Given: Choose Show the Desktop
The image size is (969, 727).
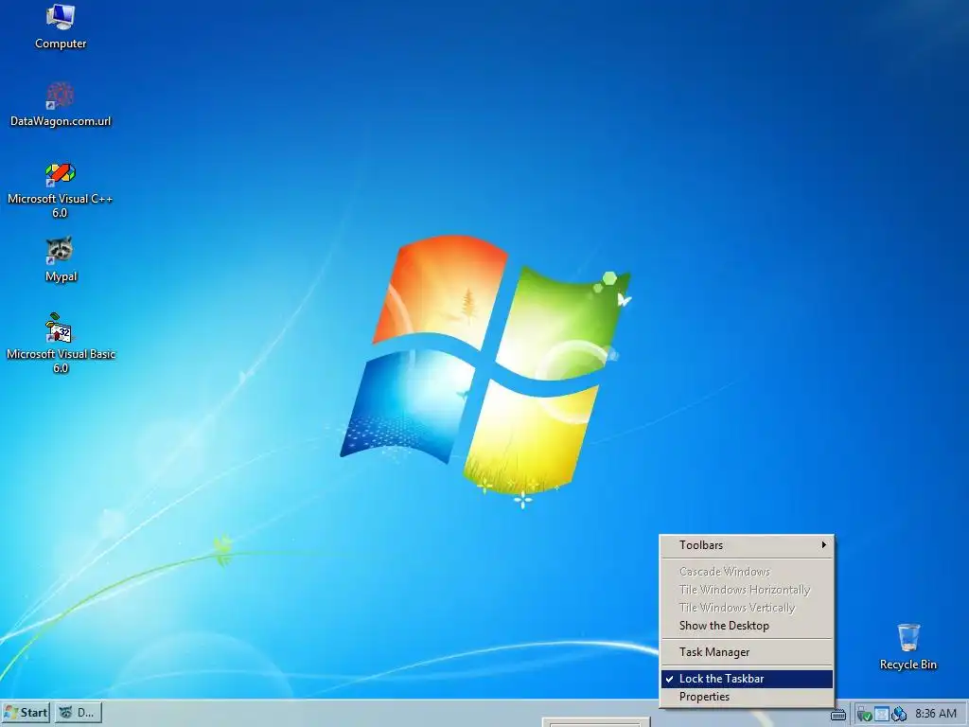Looking at the screenshot, I should point(748,626).
